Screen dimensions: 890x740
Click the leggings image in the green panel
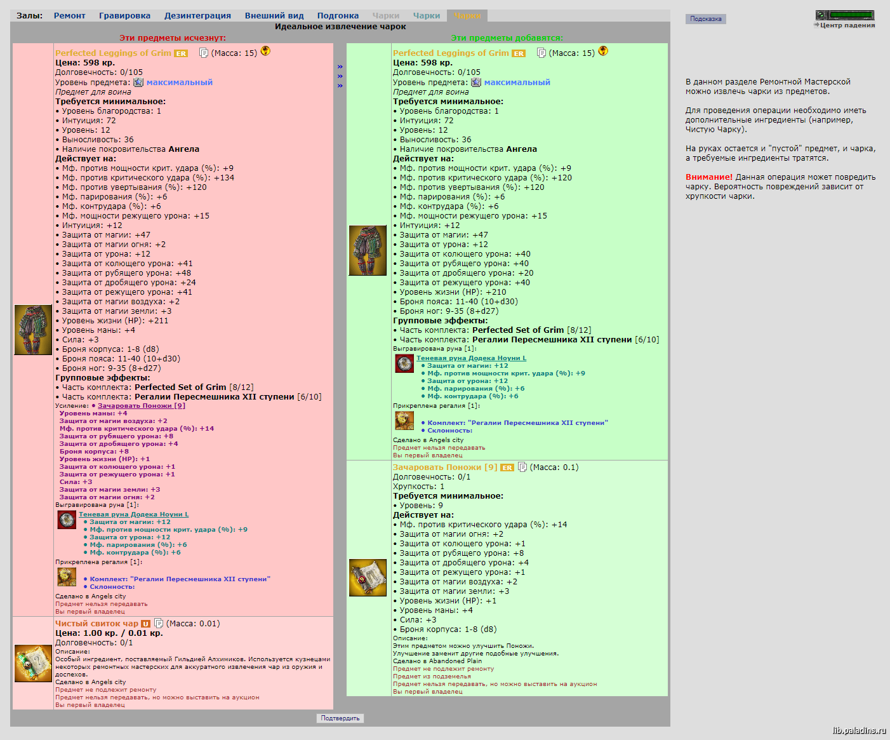tap(368, 250)
